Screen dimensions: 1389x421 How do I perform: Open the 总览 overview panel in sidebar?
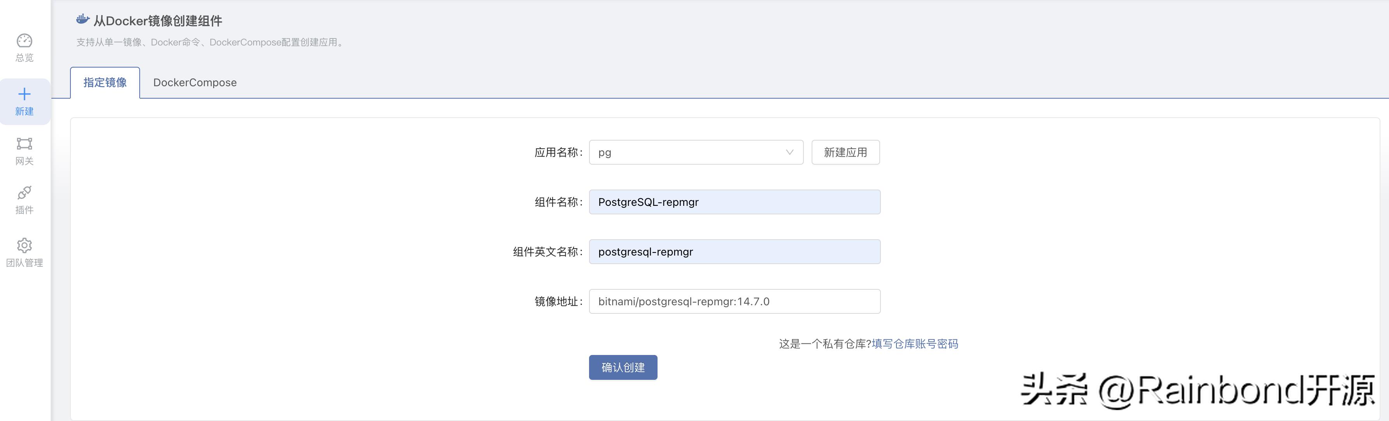coord(24,47)
